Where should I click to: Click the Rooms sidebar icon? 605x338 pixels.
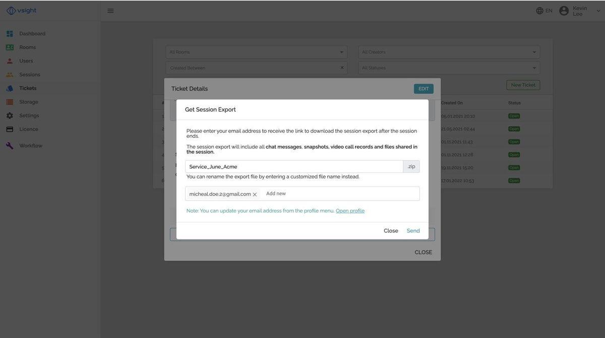tap(10, 47)
